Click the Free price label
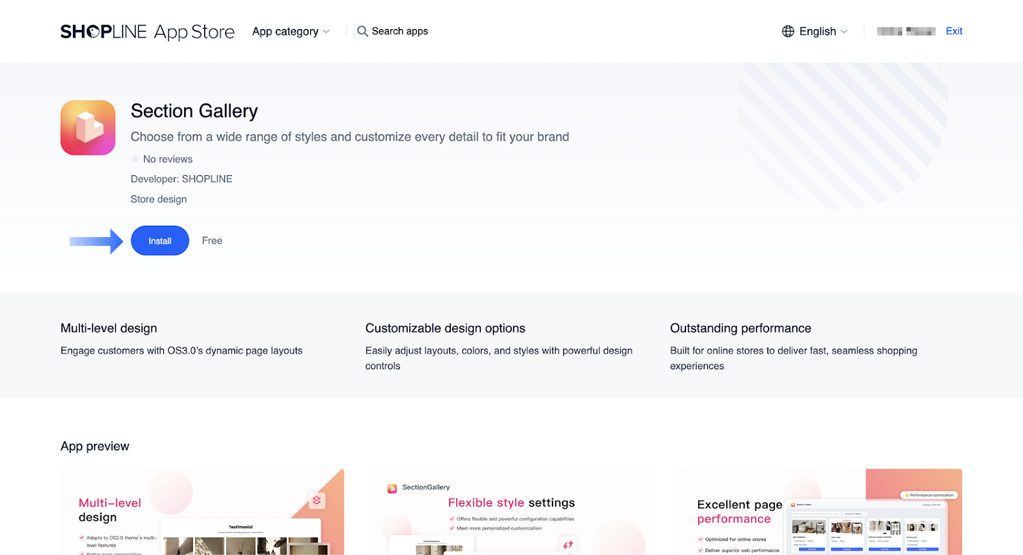 212,240
